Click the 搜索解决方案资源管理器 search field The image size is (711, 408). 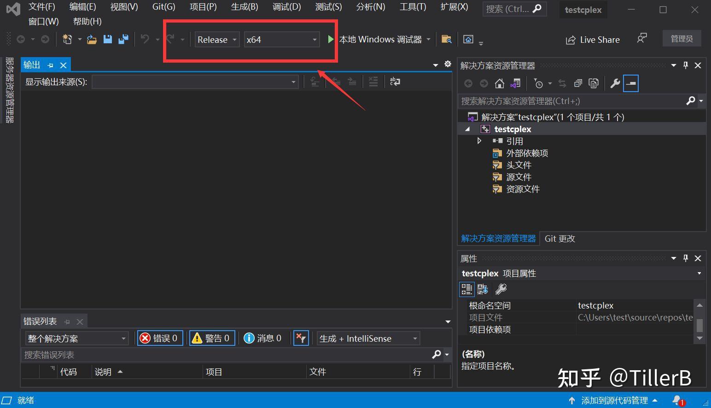(x=553, y=101)
